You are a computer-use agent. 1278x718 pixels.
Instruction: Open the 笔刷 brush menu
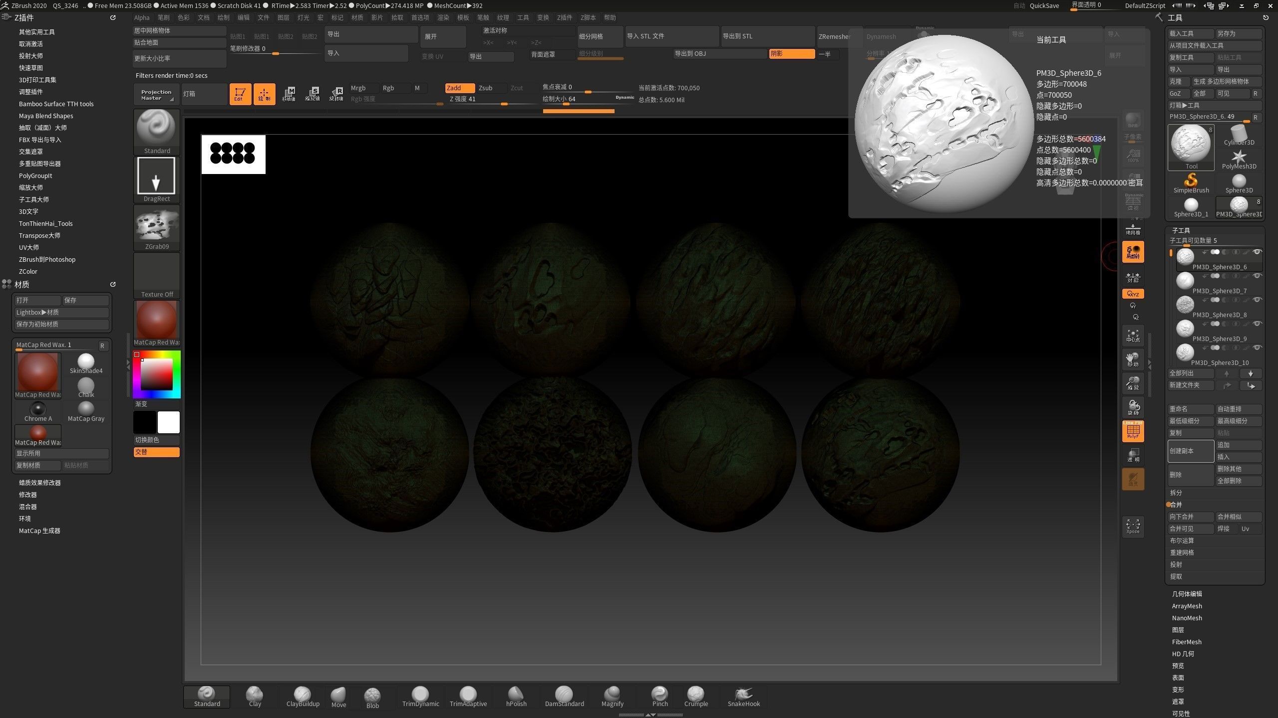(164, 17)
